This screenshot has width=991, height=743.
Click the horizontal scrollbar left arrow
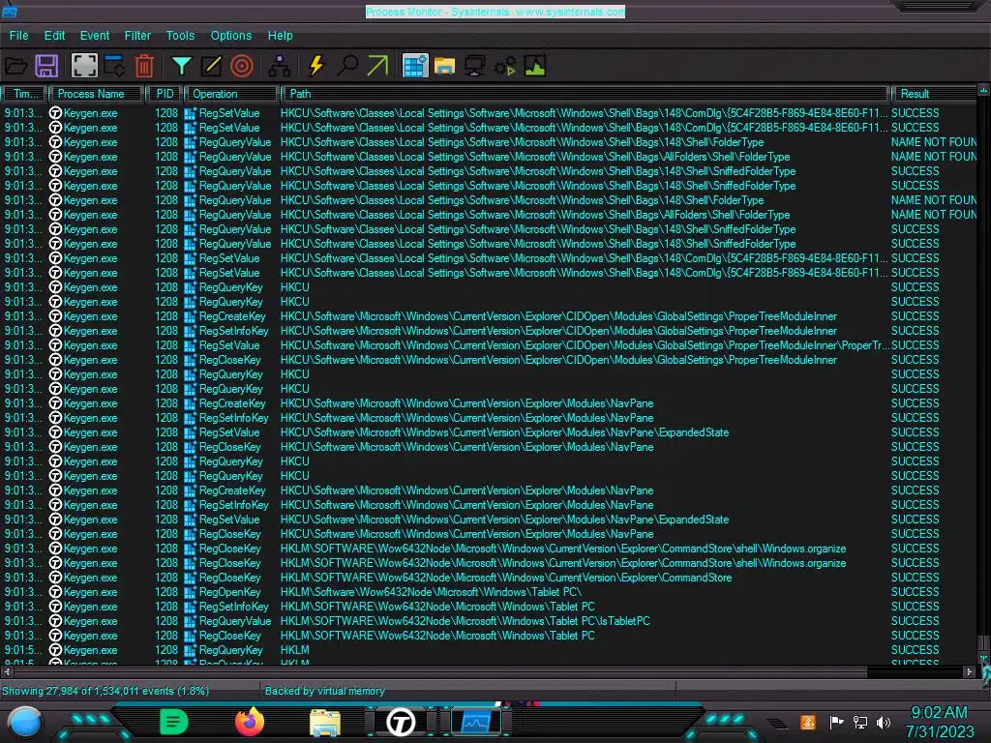[7, 671]
